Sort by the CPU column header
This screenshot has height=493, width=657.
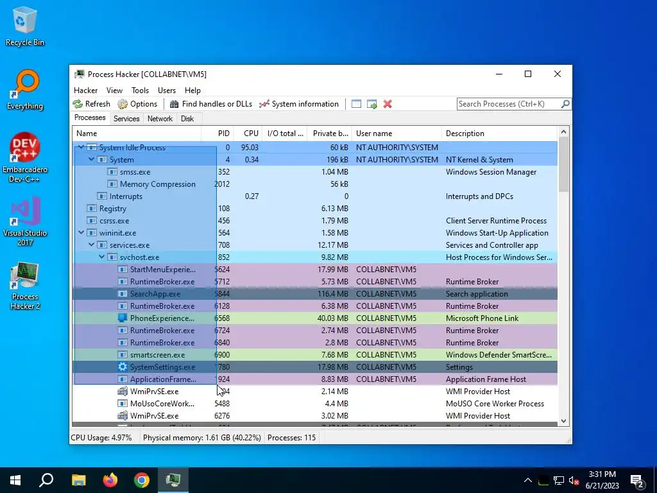tap(248, 134)
